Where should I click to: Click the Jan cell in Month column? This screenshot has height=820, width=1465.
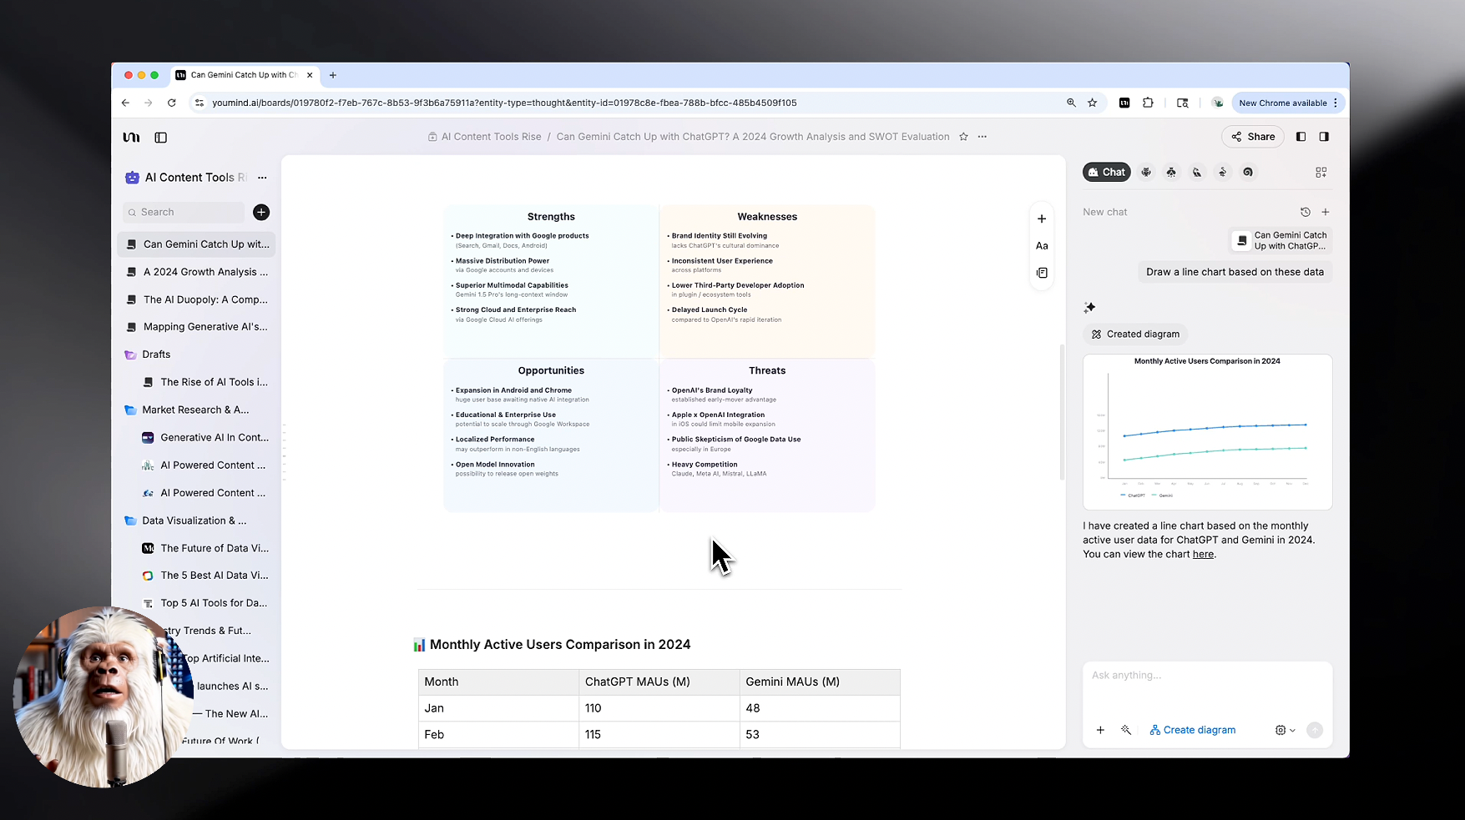pos(498,708)
